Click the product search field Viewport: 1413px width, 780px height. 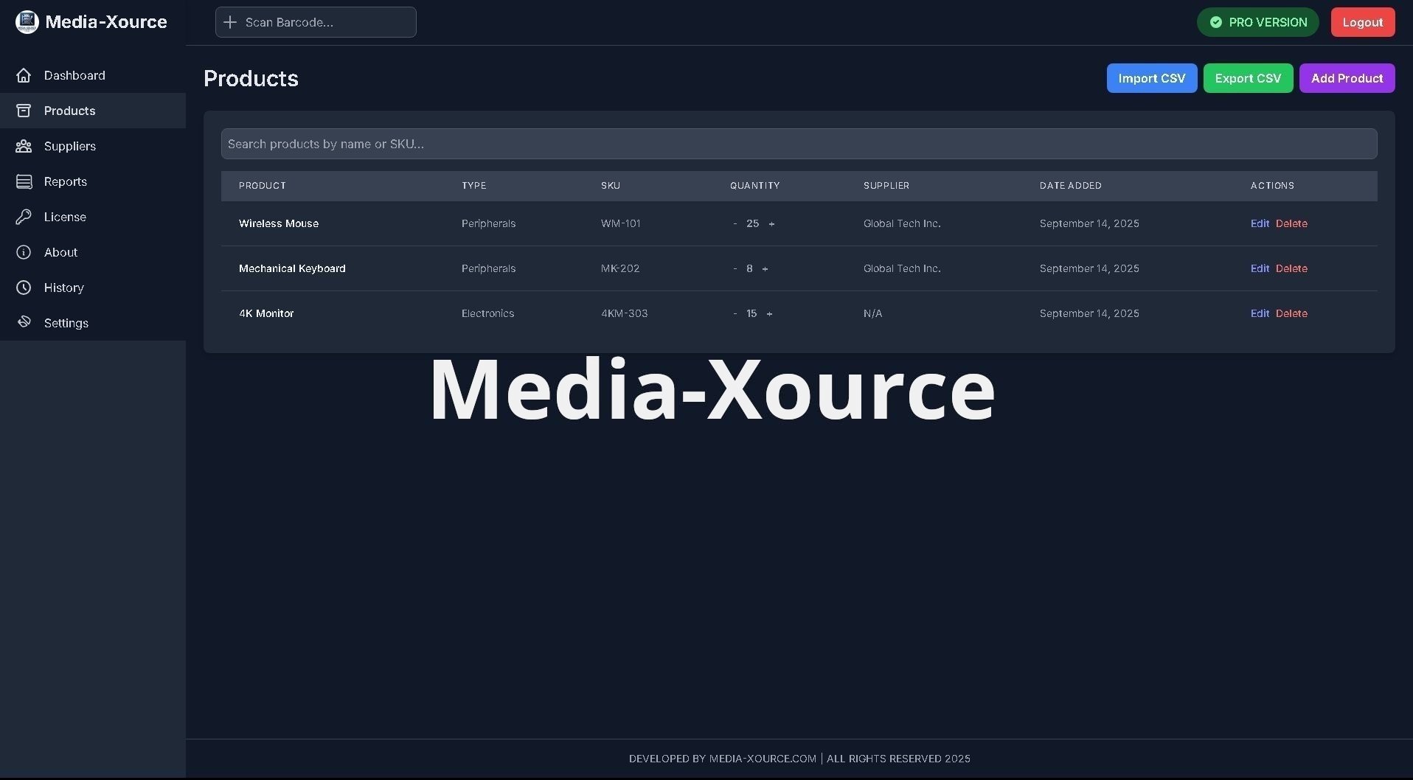coord(798,144)
